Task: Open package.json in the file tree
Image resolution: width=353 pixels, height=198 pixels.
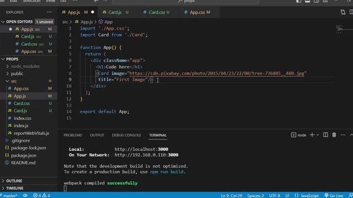Action: 29,155
